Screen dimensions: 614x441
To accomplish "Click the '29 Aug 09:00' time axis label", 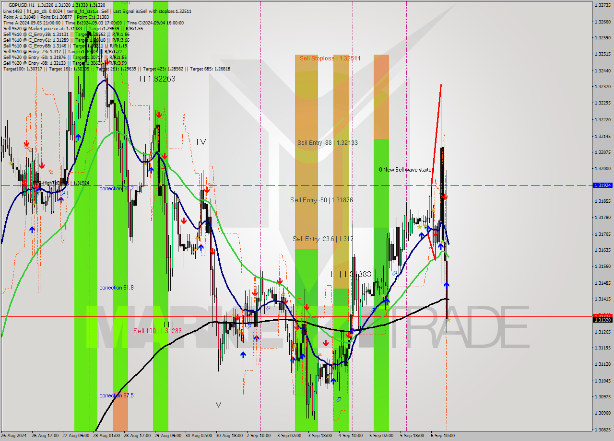I will click(x=168, y=436).
